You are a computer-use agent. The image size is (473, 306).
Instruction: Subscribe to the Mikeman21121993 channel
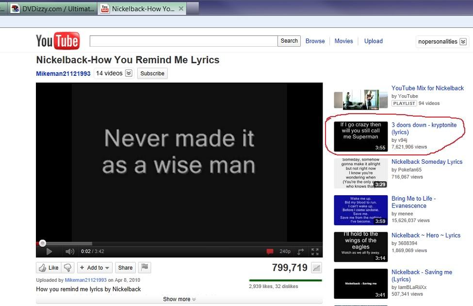152,73
